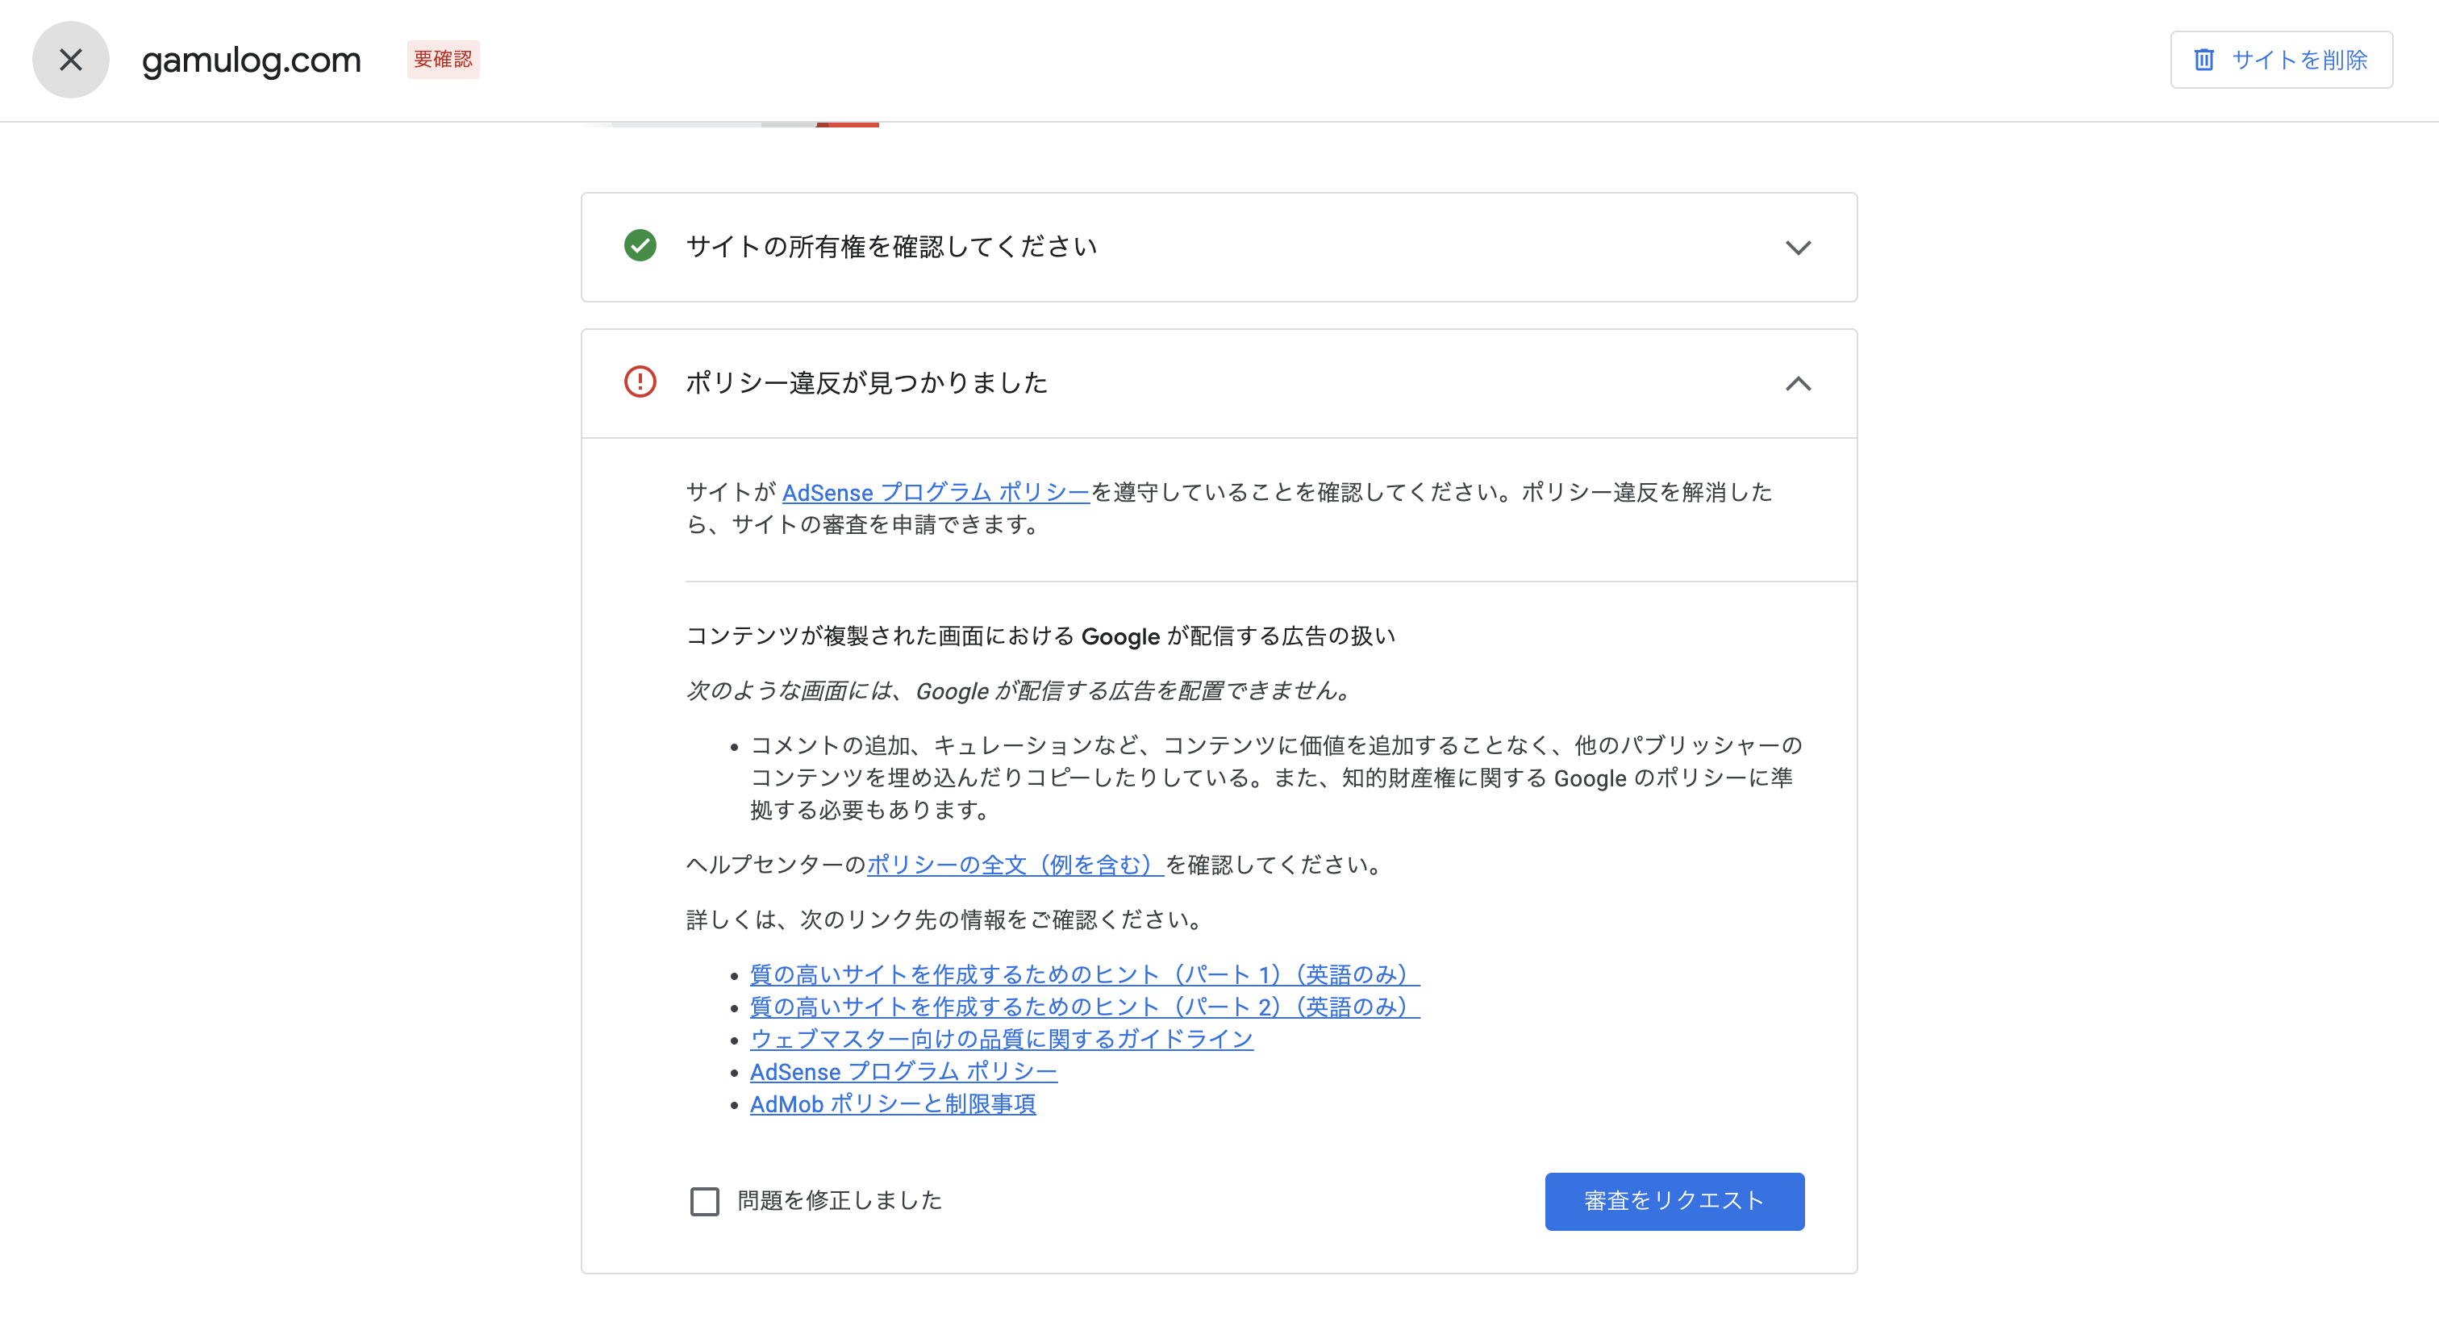Open quality site hints パート 2 link
The image size is (2439, 1326).
(1084, 1007)
